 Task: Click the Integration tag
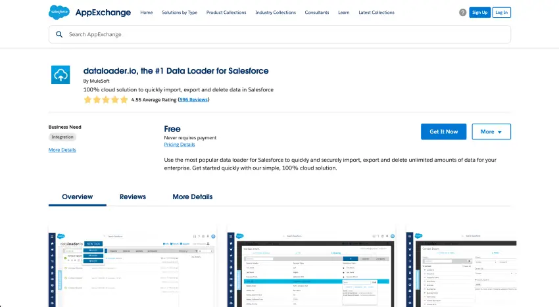62,137
